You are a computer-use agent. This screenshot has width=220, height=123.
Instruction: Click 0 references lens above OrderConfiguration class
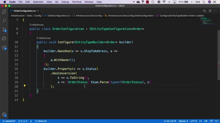36,25
